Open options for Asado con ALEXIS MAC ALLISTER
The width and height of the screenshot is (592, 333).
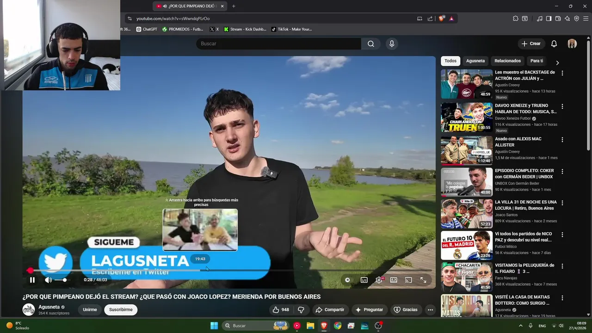click(x=562, y=140)
